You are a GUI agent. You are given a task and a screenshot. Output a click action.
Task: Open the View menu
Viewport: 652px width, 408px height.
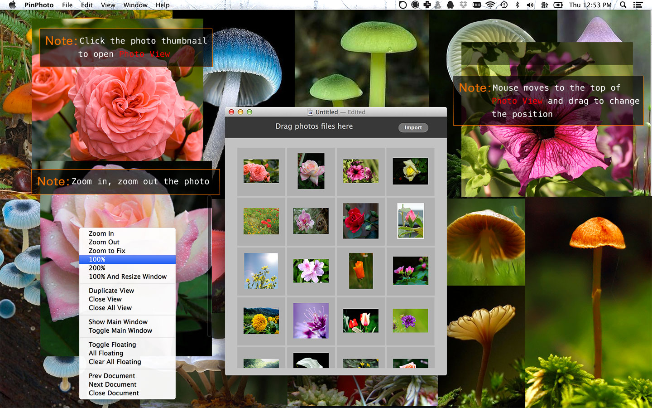click(x=108, y=5)
